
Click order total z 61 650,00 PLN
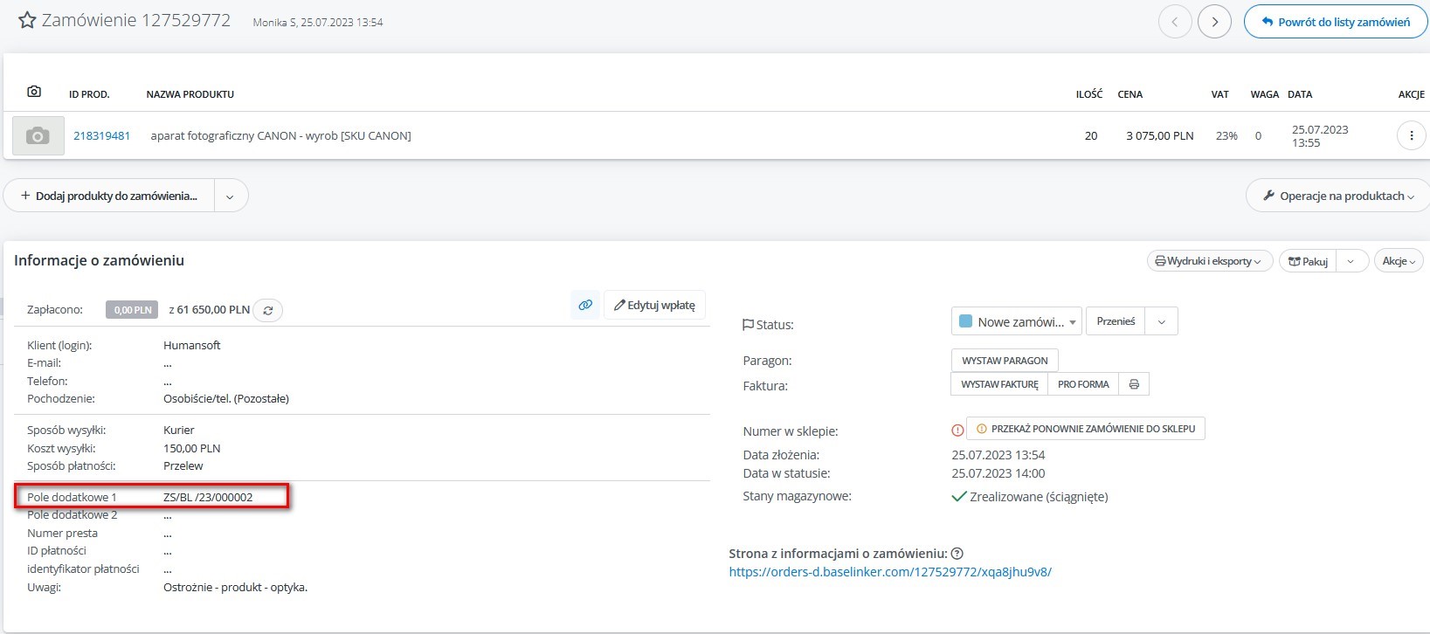(210, 309)
